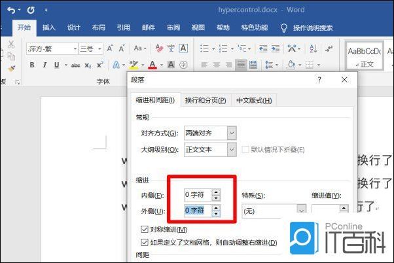Open the 对齐方式 dropdown
Viewport: 394px width, 263px height.
[x=232, y=133]
